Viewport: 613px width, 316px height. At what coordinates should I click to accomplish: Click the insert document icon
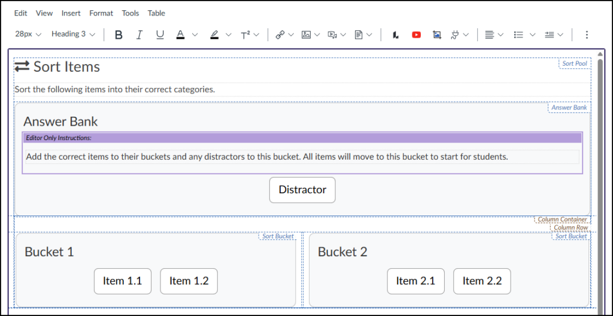point(359,35)
